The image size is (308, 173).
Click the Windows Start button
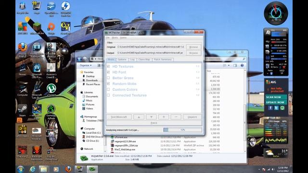point(21,169)
